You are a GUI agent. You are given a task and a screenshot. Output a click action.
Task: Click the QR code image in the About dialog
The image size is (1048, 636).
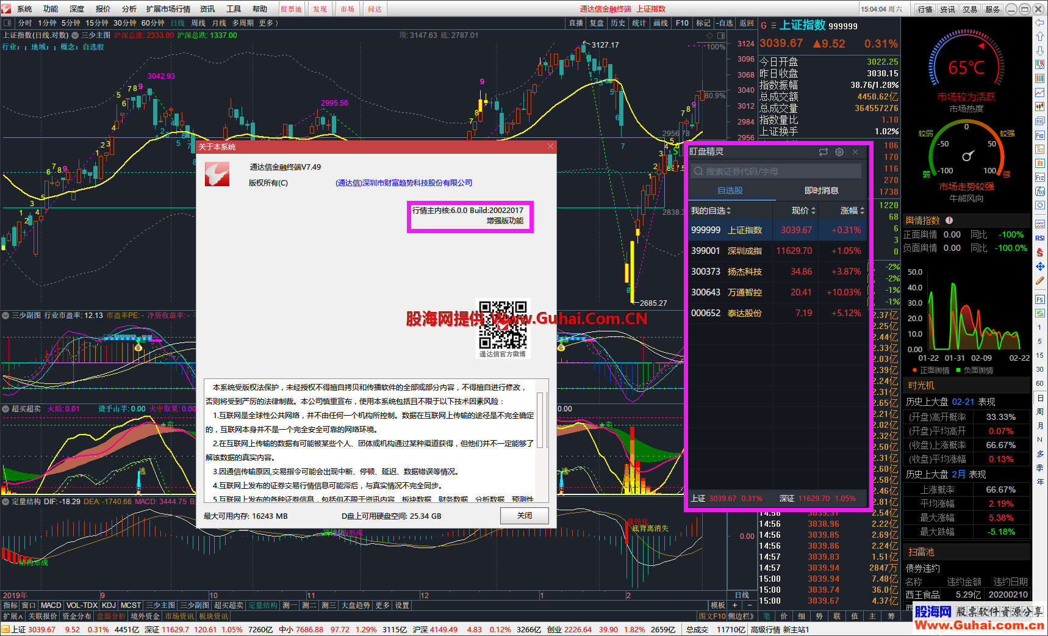tap(503, 324)
